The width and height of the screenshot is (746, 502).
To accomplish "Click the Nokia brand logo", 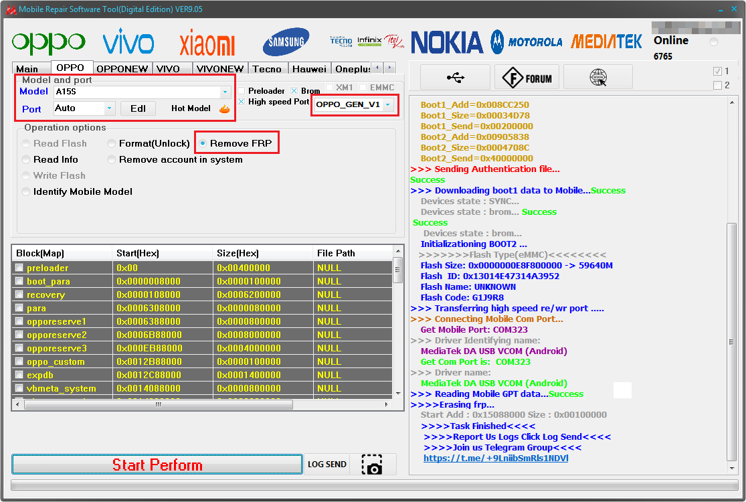I will 447,42.
